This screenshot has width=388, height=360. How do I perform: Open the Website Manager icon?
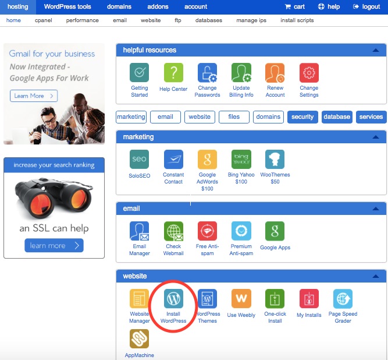coord(139,299)
